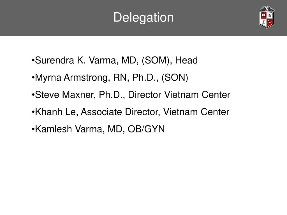Click the bullet before "Kamlesh"
Viewport: 287px width, 215px height.
point(33,129)
